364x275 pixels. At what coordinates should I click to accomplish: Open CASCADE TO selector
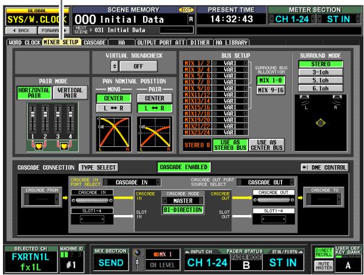(x=324, y=199)
